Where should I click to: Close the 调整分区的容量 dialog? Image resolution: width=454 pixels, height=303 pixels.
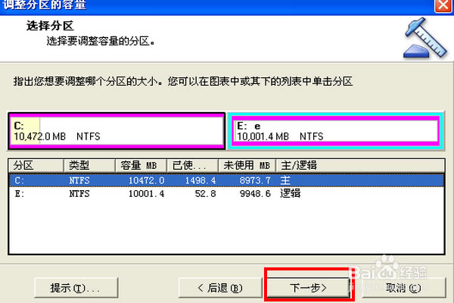pos(443,5)
